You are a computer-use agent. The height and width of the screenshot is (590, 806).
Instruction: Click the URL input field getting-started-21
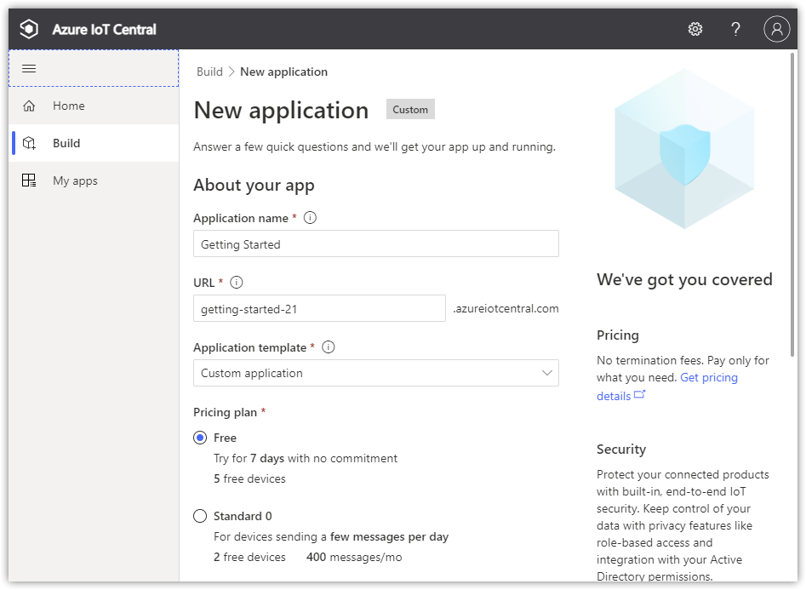pos(319,309)
